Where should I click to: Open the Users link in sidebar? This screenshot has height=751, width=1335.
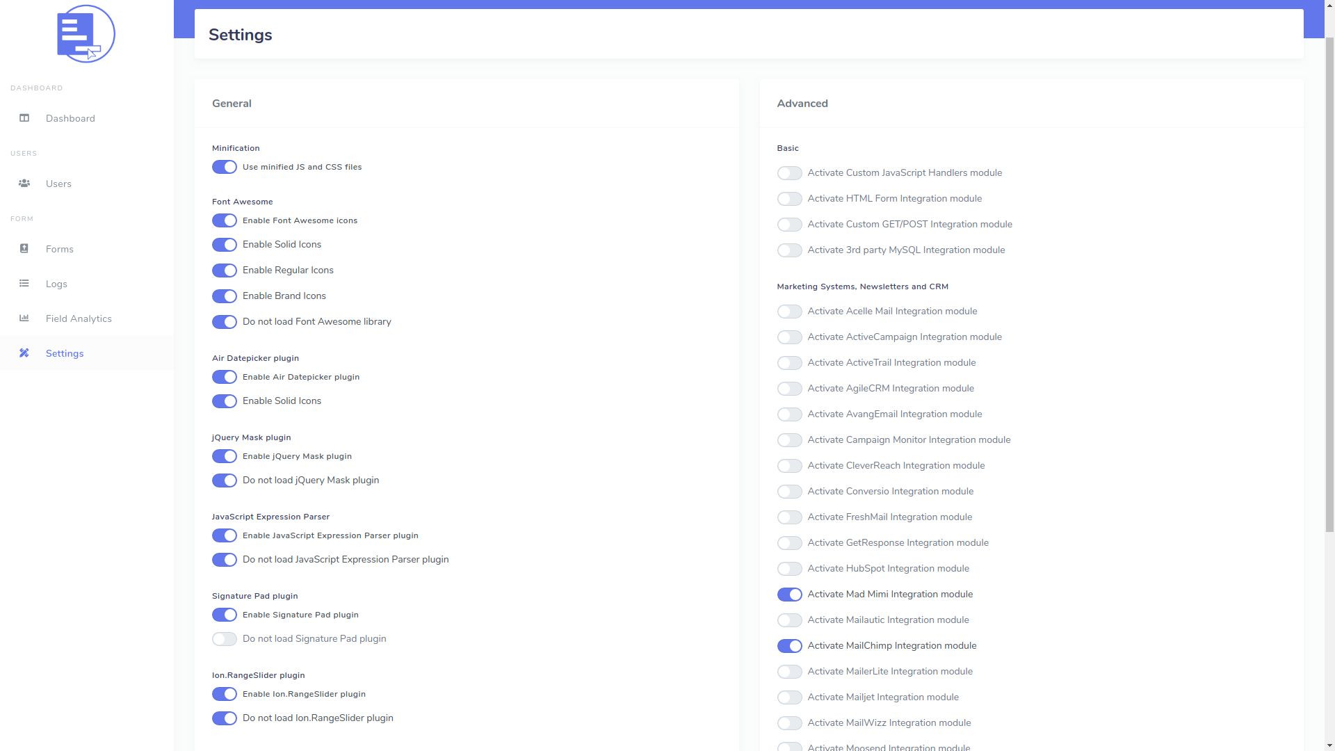(58, 184)
